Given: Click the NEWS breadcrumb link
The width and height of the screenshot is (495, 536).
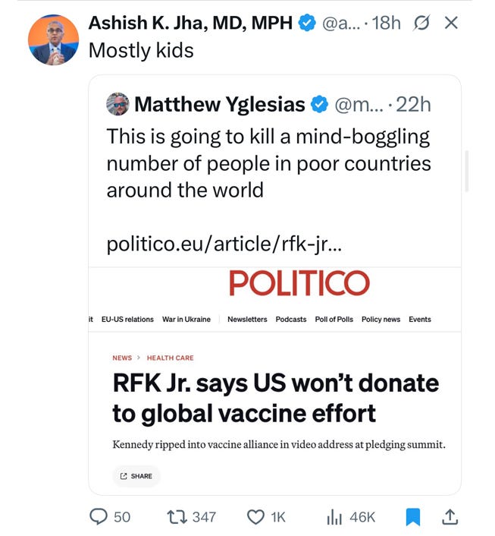Looking at the screenshot, I should 122,358.
